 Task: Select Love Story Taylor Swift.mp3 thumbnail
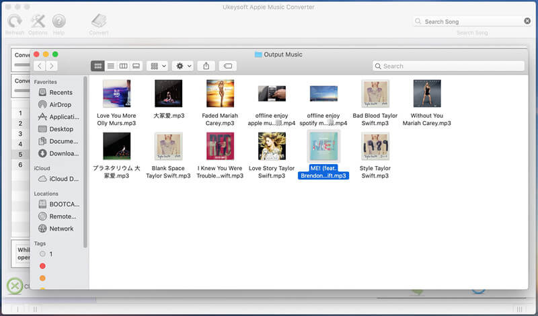coord(272,146)
